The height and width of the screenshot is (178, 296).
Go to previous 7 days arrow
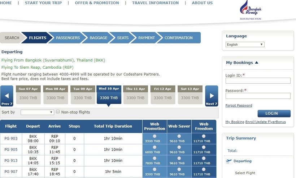click(x=6, y=96)
